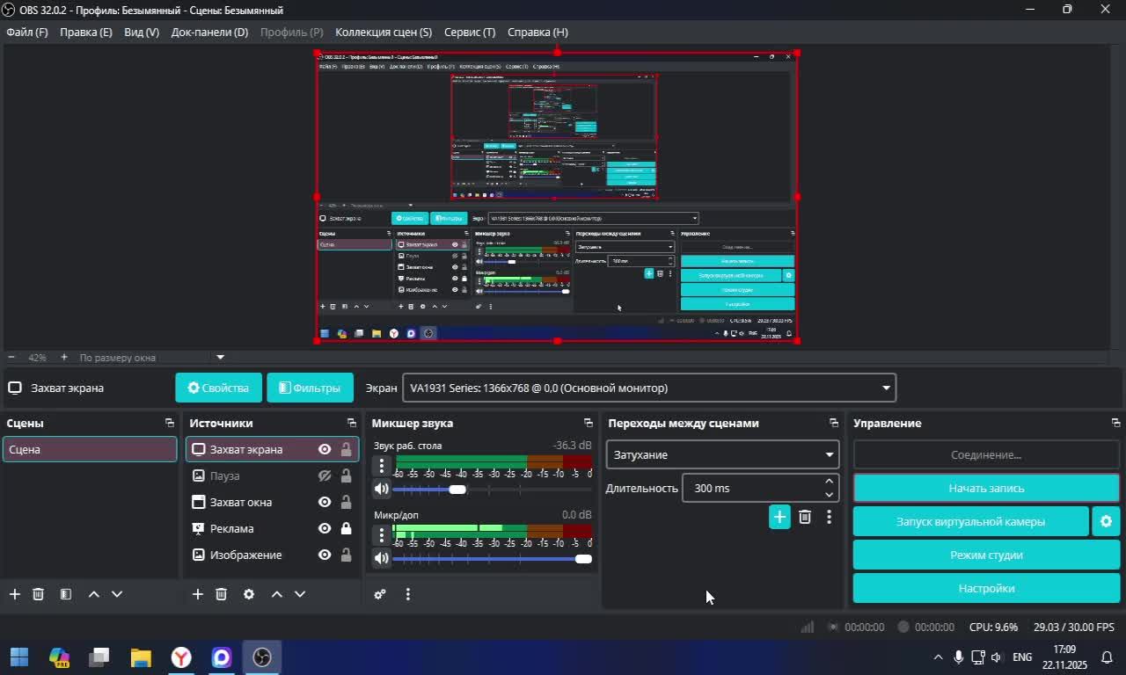
Task: Remove the selected source with trash icon
Action: [222, 594]
